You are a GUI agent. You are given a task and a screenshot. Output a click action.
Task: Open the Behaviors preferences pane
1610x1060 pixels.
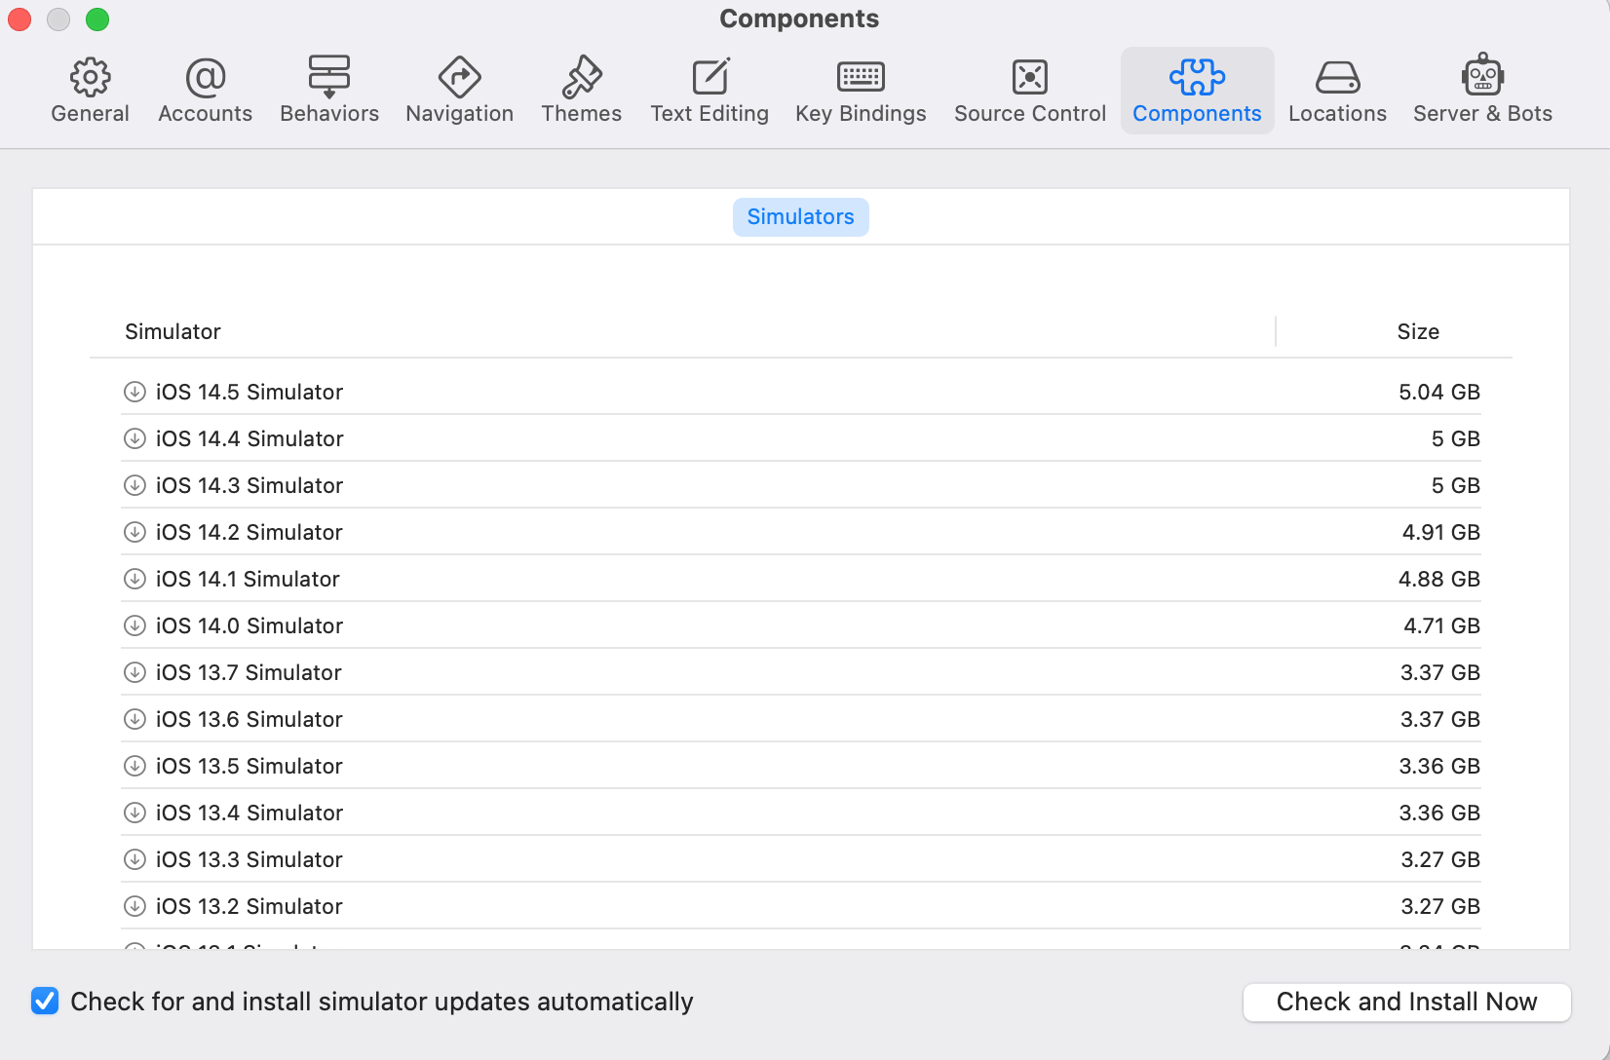tap(329, 92)
